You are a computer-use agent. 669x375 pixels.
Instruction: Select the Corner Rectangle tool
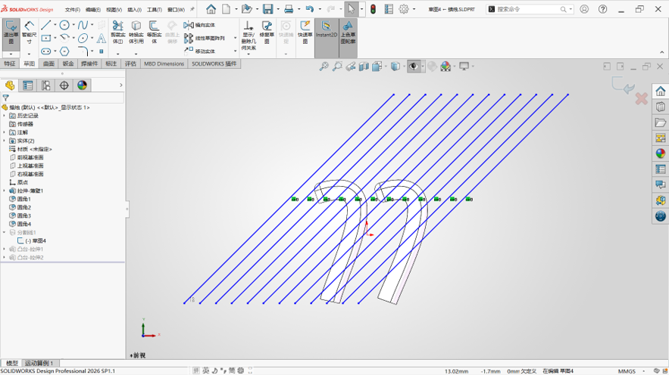45,39
